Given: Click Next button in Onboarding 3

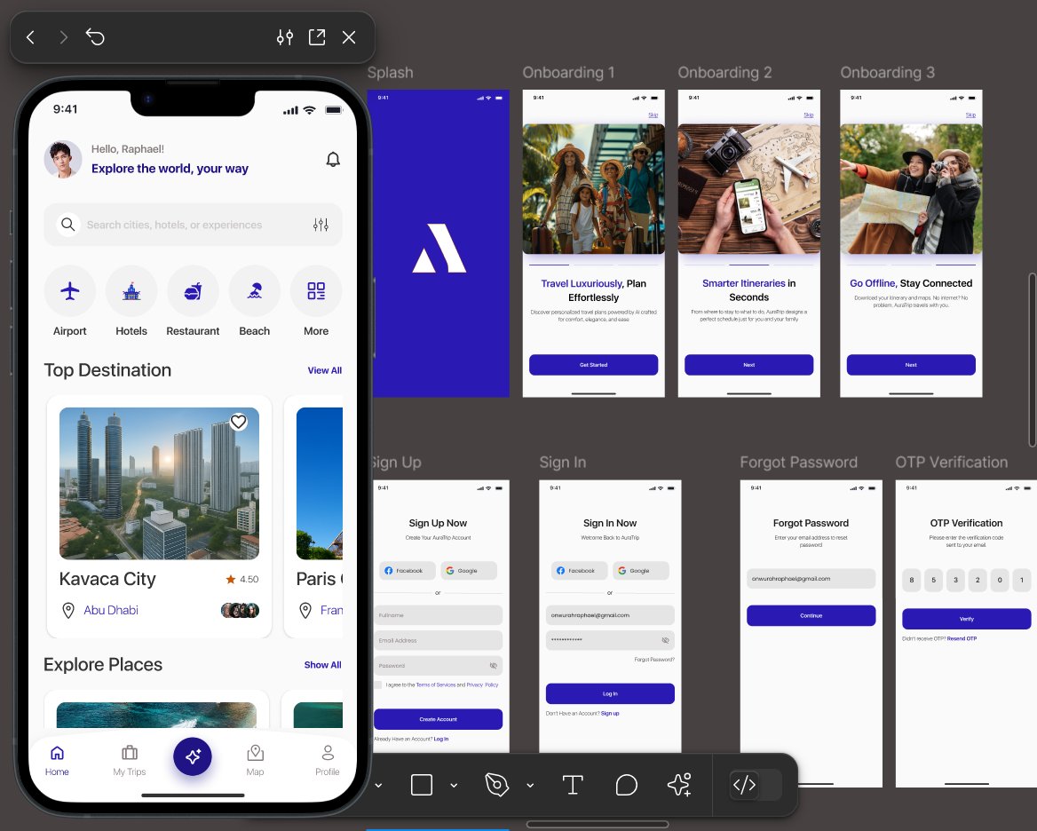Looking at the screenshot, I should coord(911,365).
